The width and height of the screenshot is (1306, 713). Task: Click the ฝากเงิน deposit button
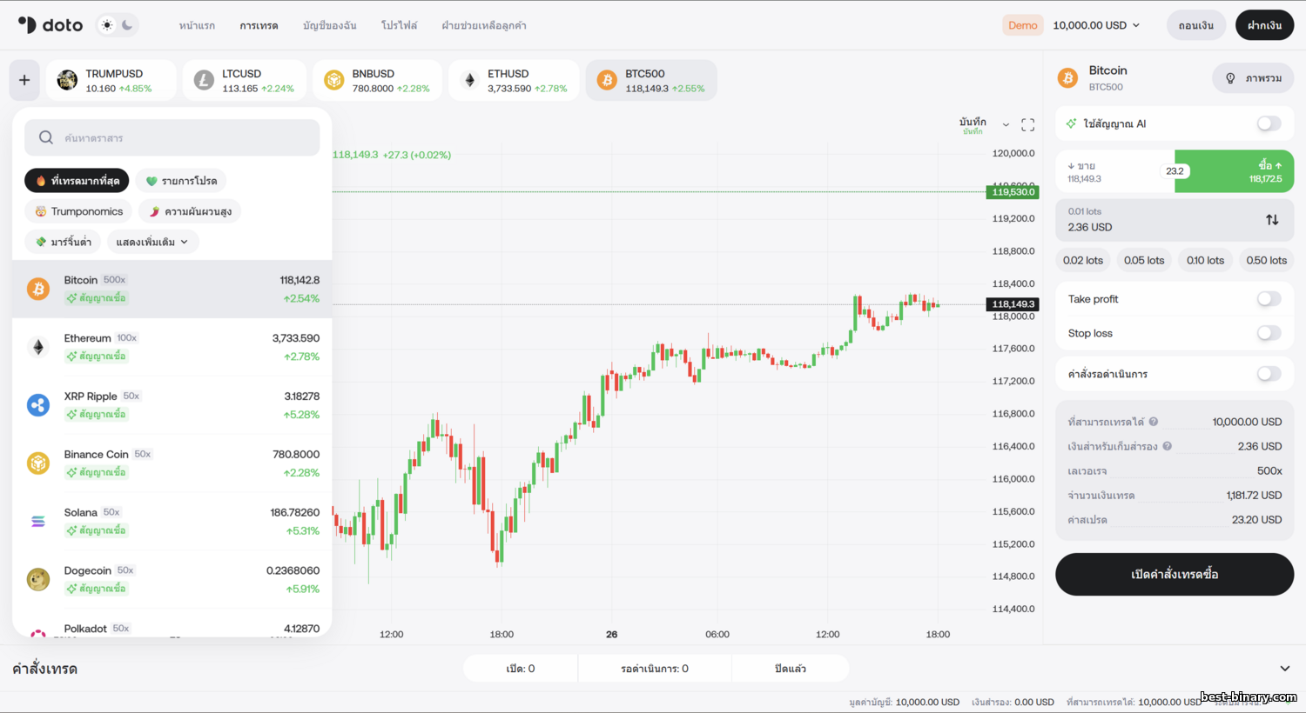[x=1264, y=25]
